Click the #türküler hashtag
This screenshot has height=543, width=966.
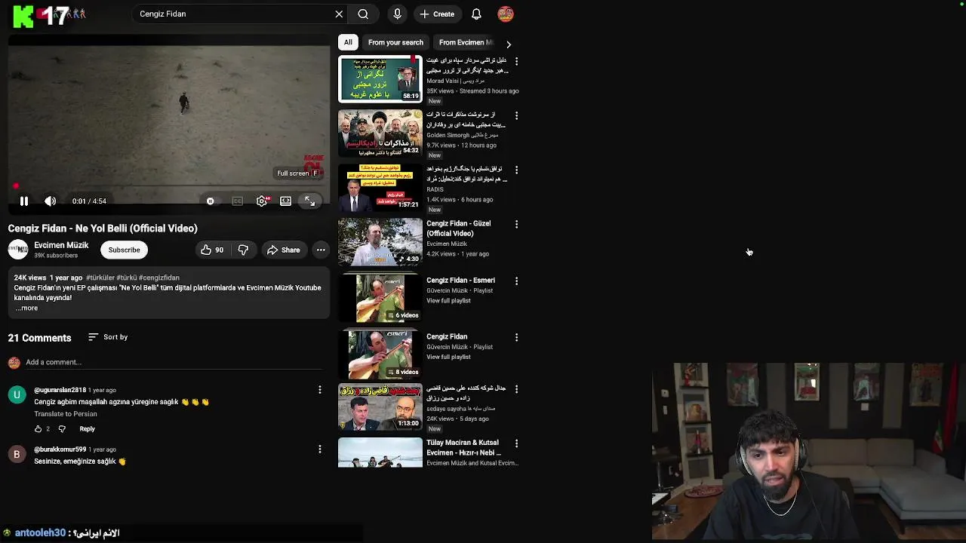[100, 278]
